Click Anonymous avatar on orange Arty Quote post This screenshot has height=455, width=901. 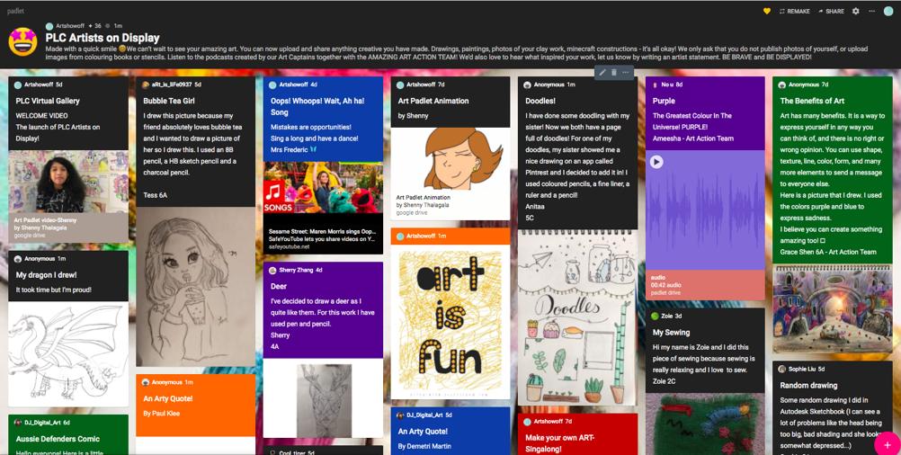(x=146, y=383)
